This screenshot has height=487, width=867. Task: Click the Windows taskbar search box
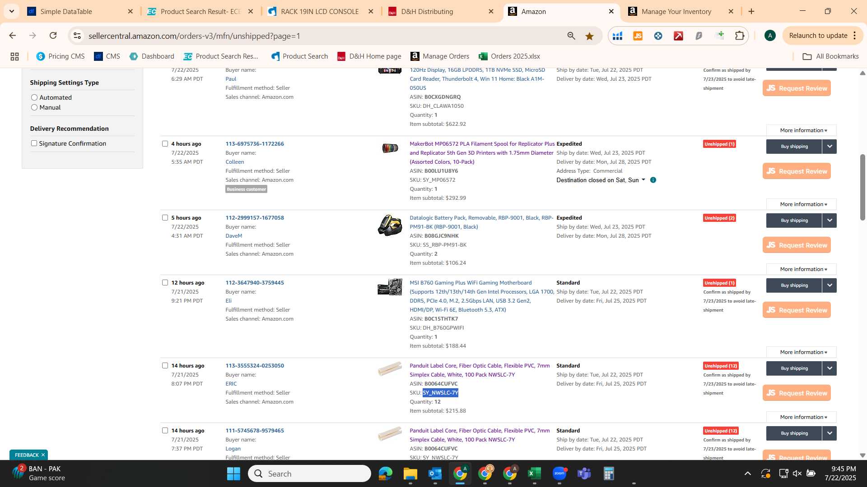tap(309, 473)
